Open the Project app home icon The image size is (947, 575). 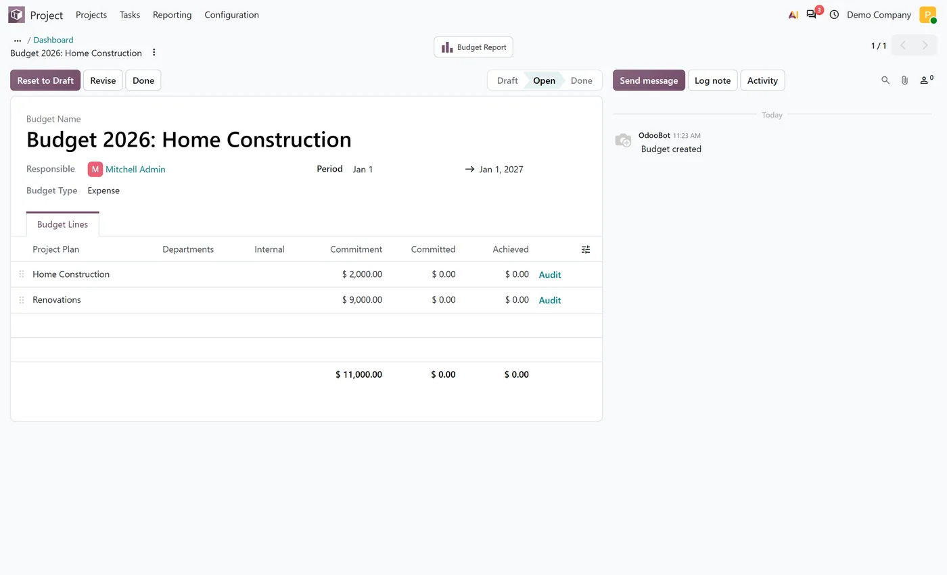(x=16, y=14)
